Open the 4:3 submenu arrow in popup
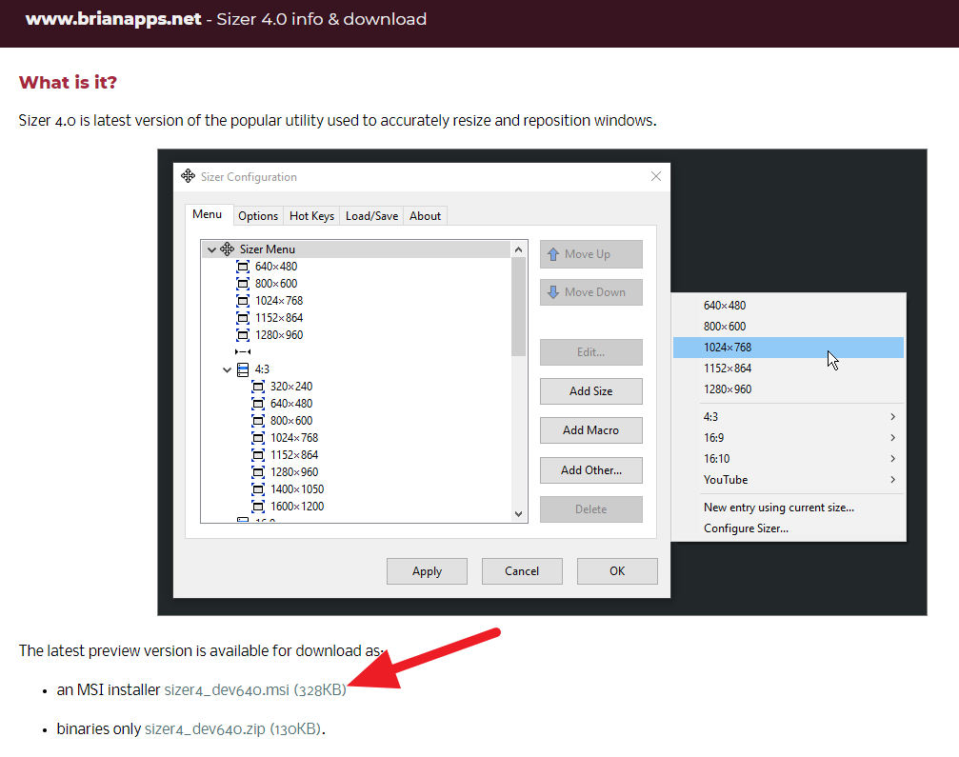 coord(893,416)
